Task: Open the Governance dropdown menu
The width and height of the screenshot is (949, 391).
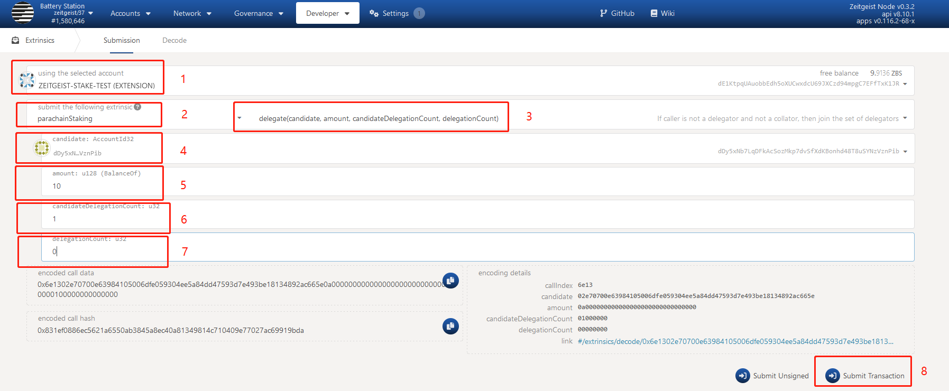Action: (259, 13)
